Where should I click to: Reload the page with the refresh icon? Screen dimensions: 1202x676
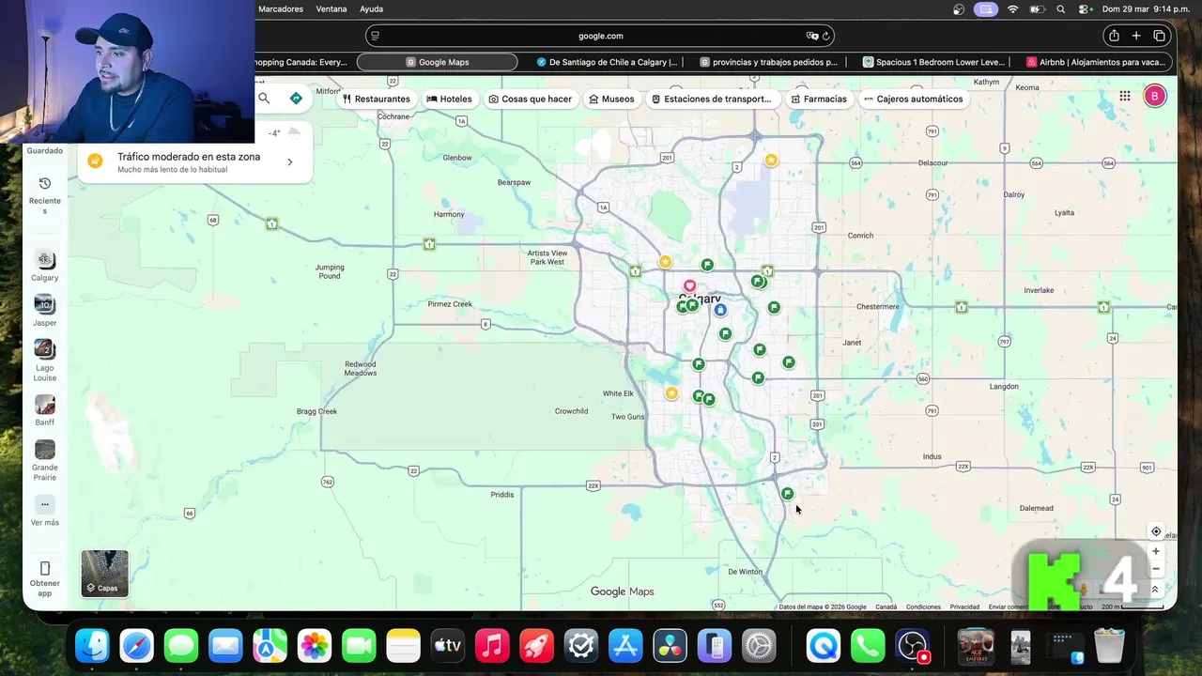click(x=825, y=36)
